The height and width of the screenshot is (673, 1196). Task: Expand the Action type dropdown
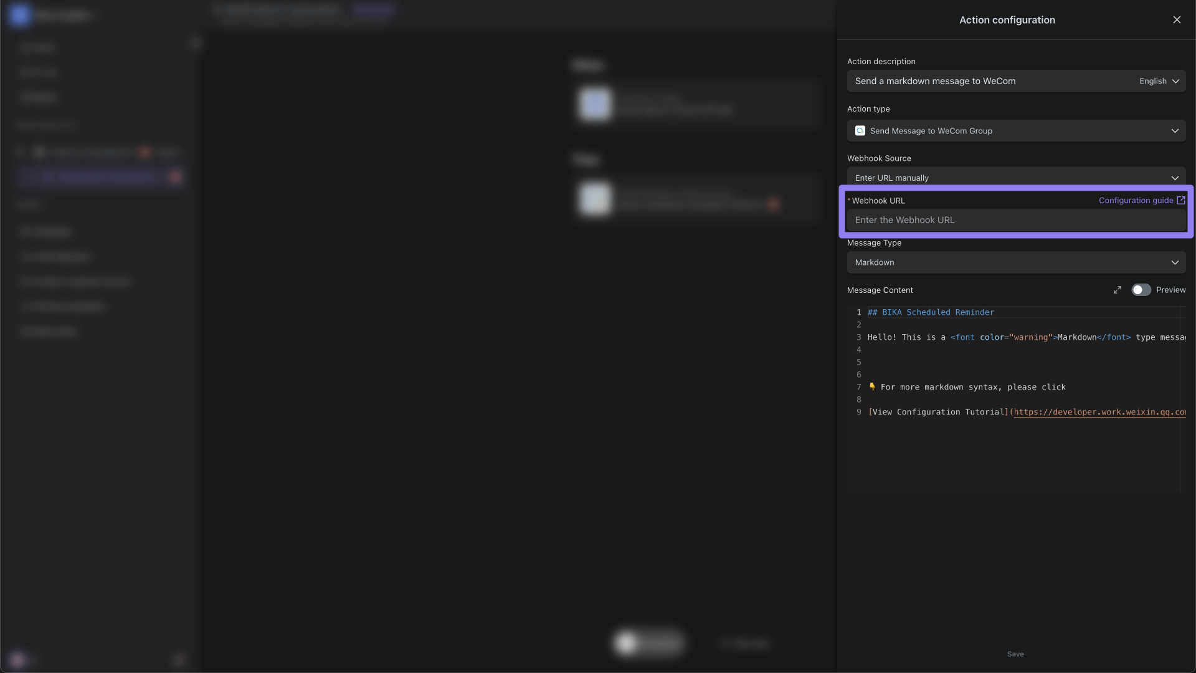pos(1175,130)
